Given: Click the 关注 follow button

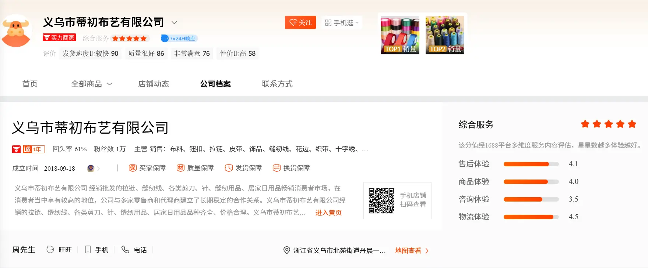Looking at the screenshot, I should [300, 22].
